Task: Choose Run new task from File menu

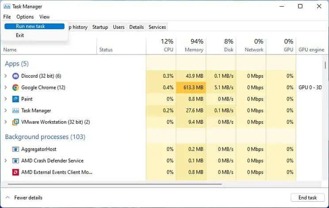Action: point(34,26)
